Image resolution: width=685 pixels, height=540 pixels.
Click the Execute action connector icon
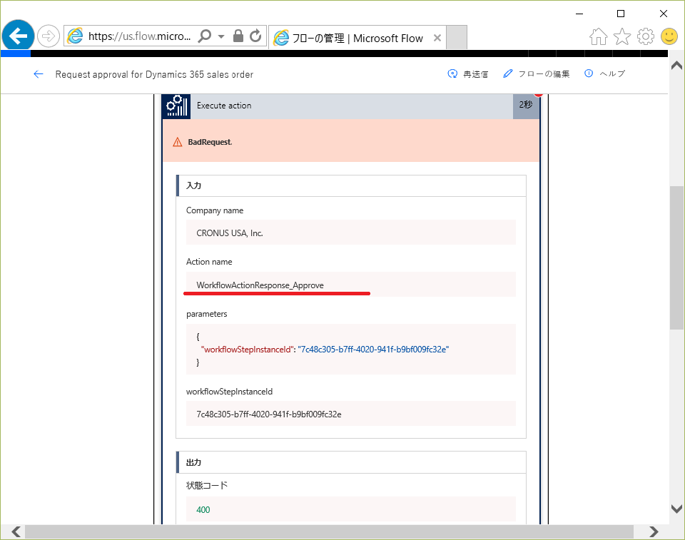[x=176, y=106]
